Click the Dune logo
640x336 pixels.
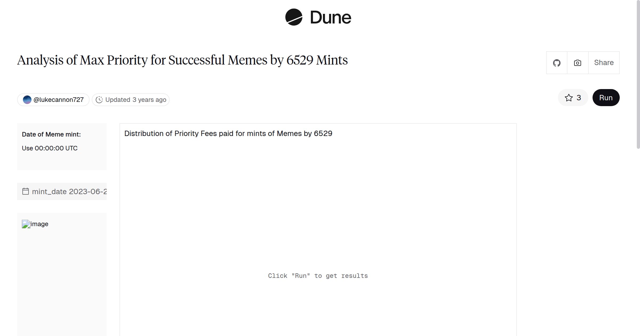[318, 18]
